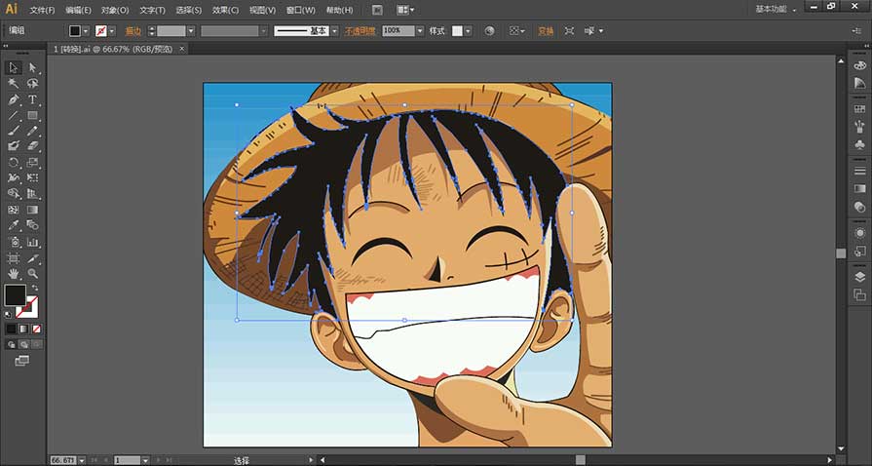872x466 pixels.
Task: Select the Rectangle tool
Action: coord(32,115)
